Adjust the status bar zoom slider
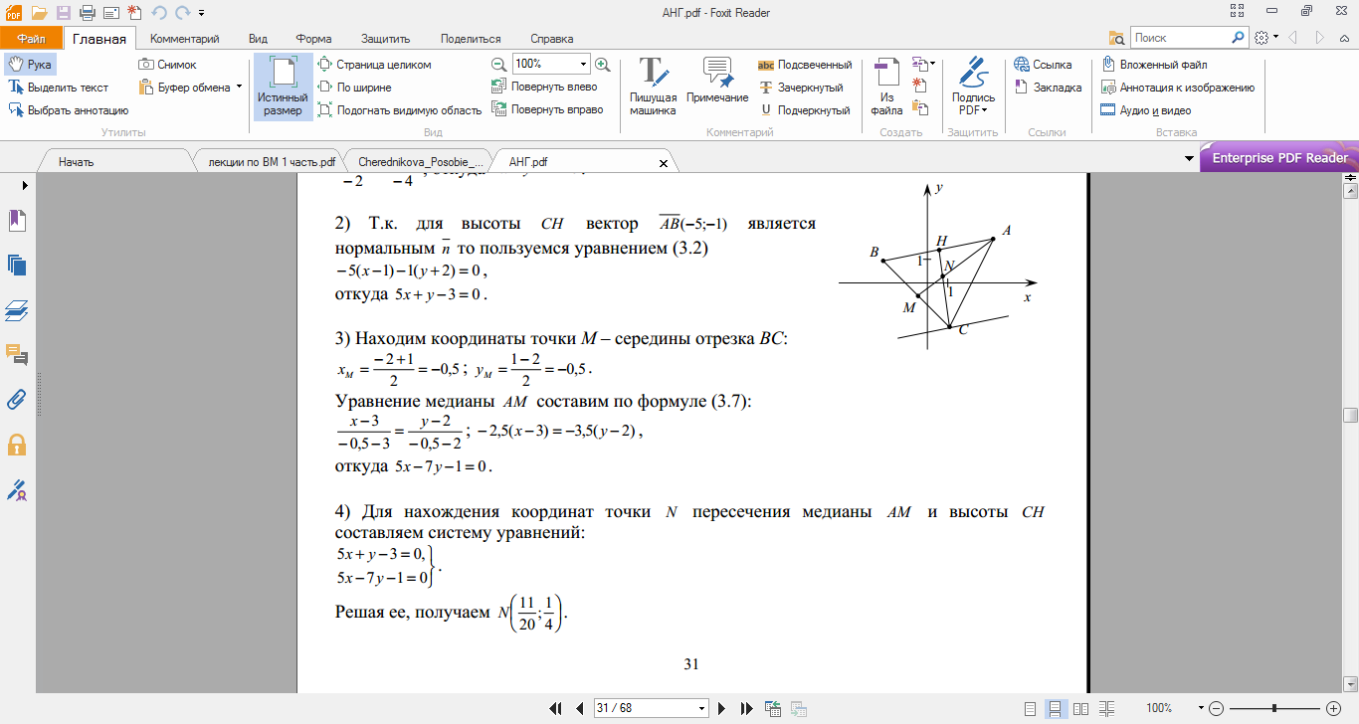Viewport: 1359px width, 724px height. pyautogui.click(x=1274, y=708)
